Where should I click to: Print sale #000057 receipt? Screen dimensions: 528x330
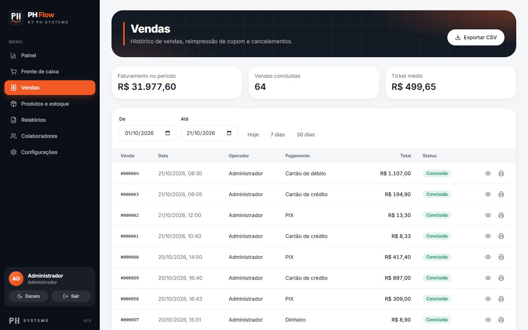pyautogui.click(x=501, y=320)
